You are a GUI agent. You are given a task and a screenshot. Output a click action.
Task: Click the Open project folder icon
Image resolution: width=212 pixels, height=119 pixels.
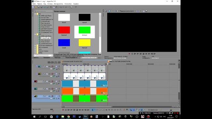36,7
